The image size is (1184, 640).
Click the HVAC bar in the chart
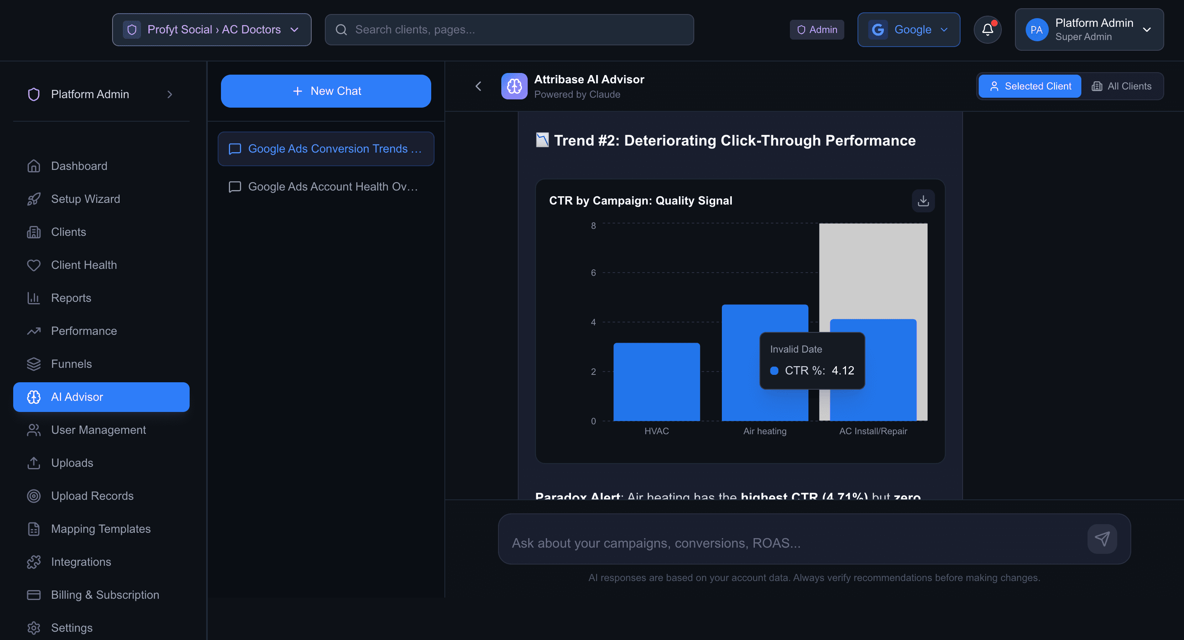pyautogui.click(x=656, y=382)
